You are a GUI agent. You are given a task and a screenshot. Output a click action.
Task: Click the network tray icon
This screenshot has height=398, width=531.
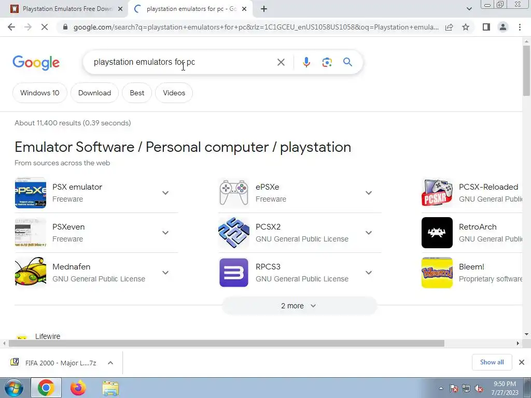(x=466, y=389)
